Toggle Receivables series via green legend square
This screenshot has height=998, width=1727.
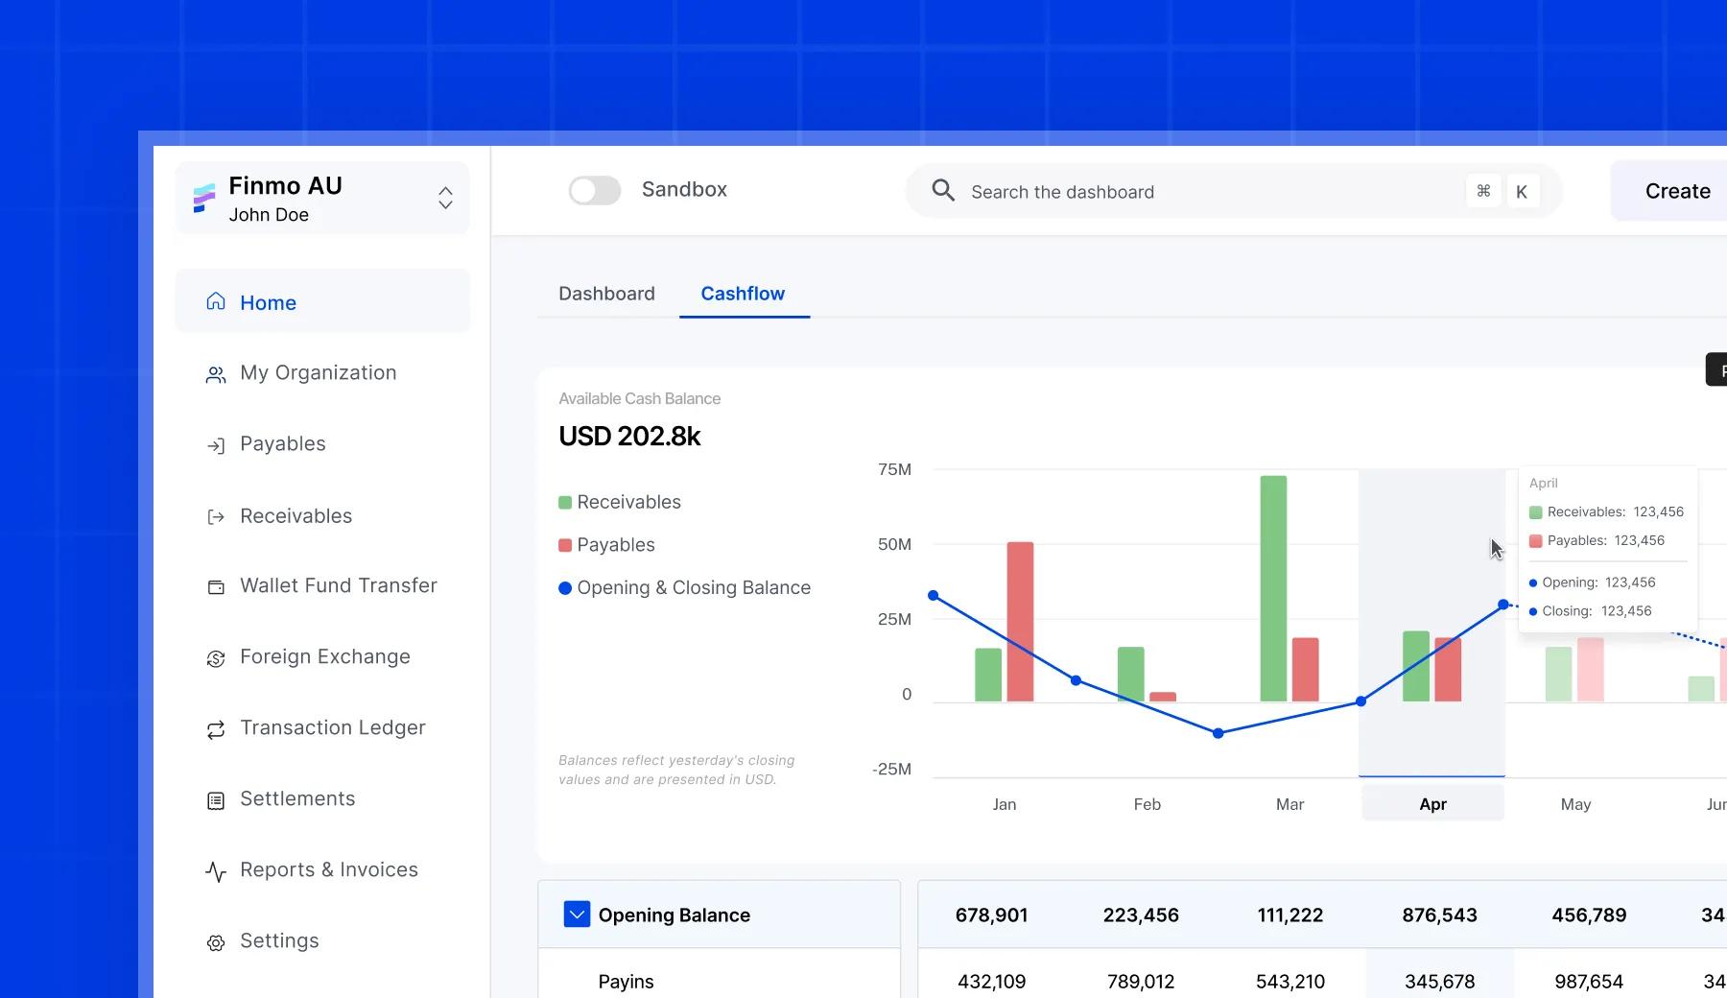[565, 503]
